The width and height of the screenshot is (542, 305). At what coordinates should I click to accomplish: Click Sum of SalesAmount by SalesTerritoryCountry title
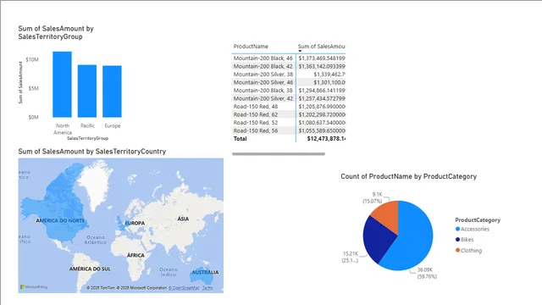[x=92, y=152]
